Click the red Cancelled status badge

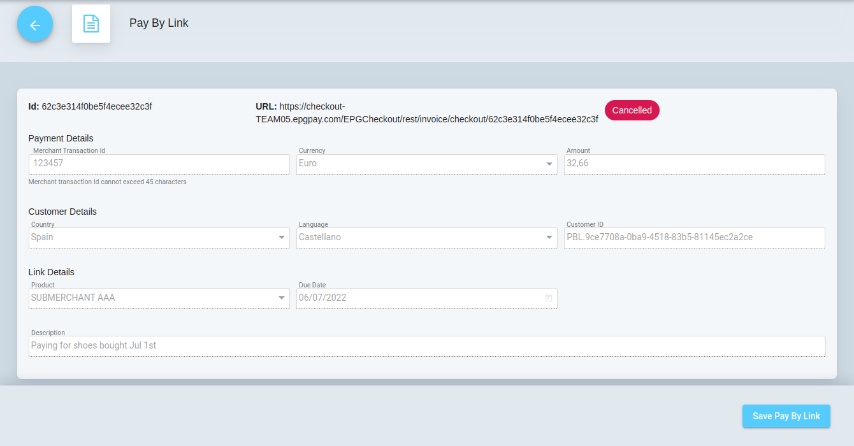632,110
